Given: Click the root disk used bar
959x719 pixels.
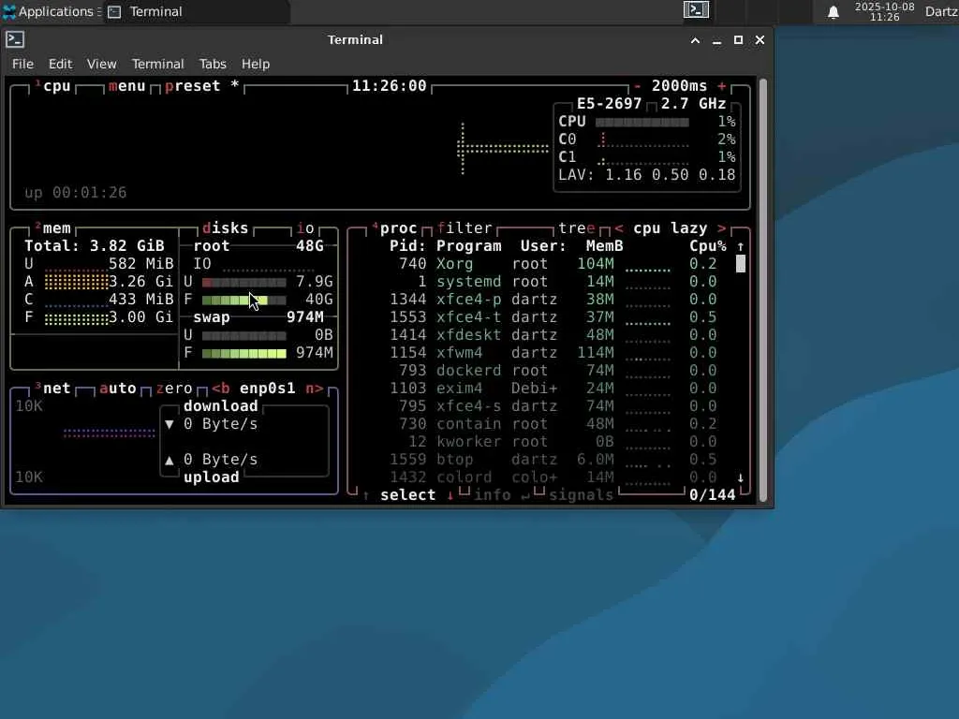Looking at the screenshot, I should pos(244,283).
